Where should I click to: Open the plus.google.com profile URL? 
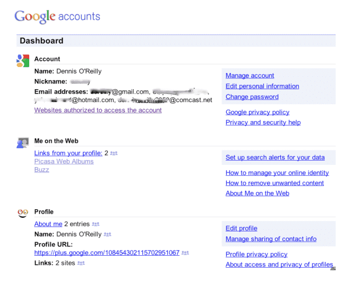(107, 252)
